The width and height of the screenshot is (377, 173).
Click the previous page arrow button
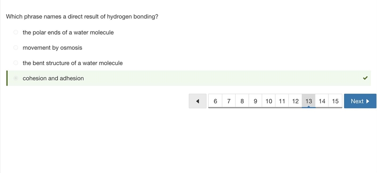coord(197,101)
